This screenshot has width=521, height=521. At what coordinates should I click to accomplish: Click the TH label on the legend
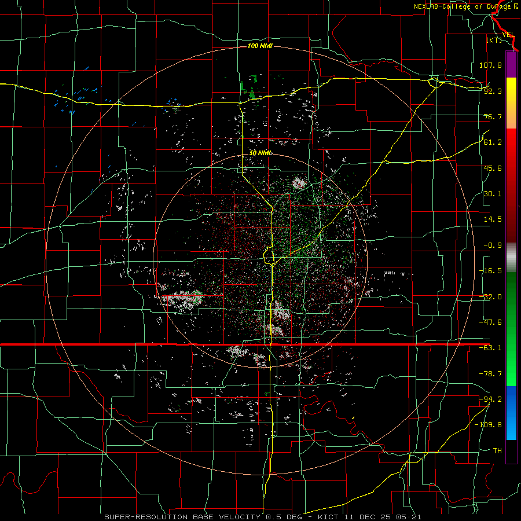click(x=497, y=450)
